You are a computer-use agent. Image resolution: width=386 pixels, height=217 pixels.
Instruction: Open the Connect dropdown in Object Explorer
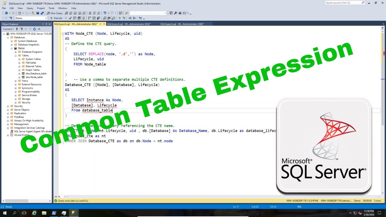(8, 29)
